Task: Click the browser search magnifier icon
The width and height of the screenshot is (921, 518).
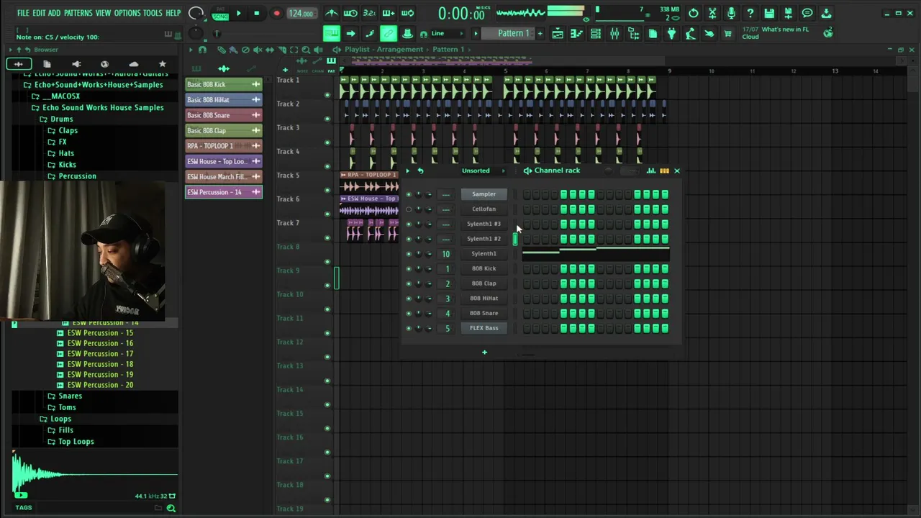Action: point(171,508)
